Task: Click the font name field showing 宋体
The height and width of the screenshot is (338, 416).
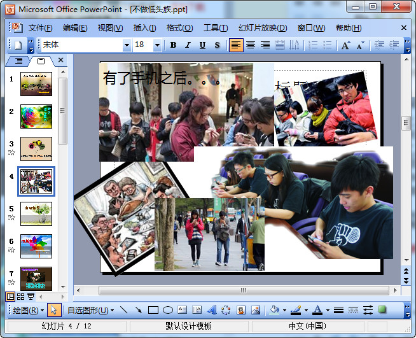Action: click(82, 45)
